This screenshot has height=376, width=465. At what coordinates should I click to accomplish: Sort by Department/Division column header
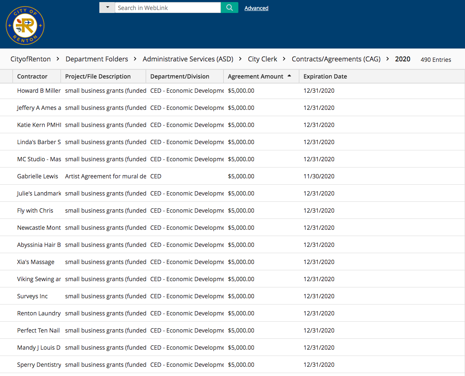(180, 76)
